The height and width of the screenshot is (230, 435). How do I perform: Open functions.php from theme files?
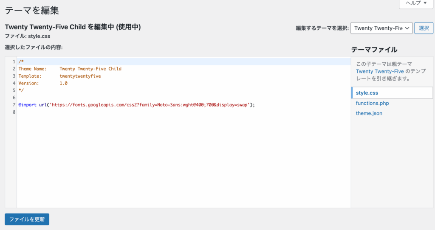coord(372,103)
